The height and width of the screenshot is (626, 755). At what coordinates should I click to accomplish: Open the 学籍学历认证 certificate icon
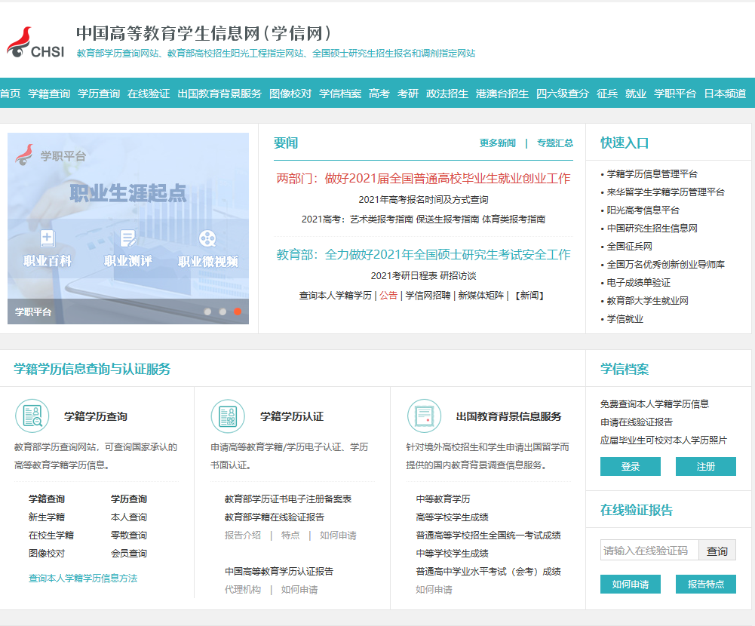[x=228, y=416]
